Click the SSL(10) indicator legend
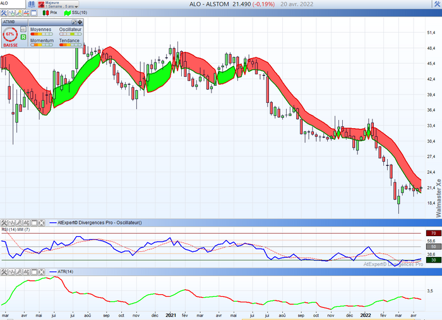442x320 pixels. tap(76, 13)
